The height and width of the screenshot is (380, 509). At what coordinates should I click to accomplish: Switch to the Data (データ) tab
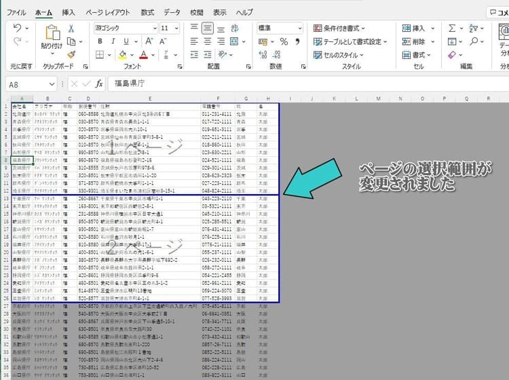coord(172,12)
